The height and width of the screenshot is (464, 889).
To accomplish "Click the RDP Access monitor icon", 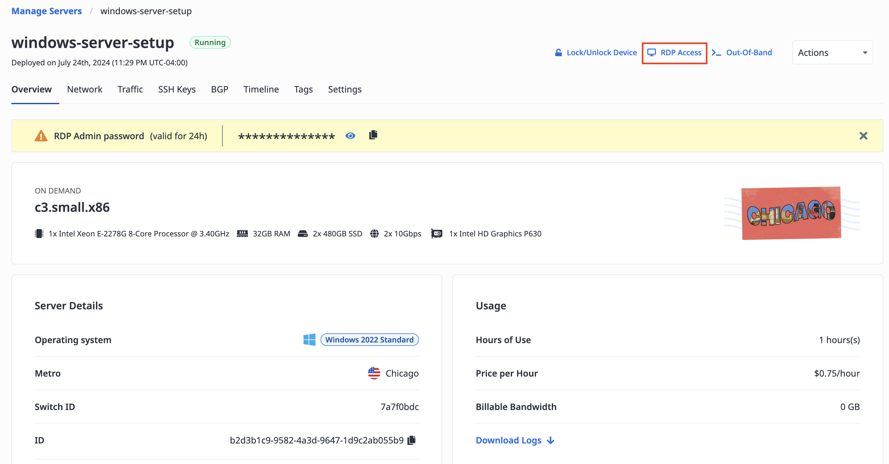I will click(x=651, y=52).
